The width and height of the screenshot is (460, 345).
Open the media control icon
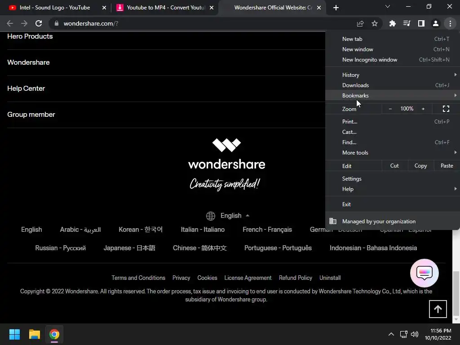coord(407,23)
